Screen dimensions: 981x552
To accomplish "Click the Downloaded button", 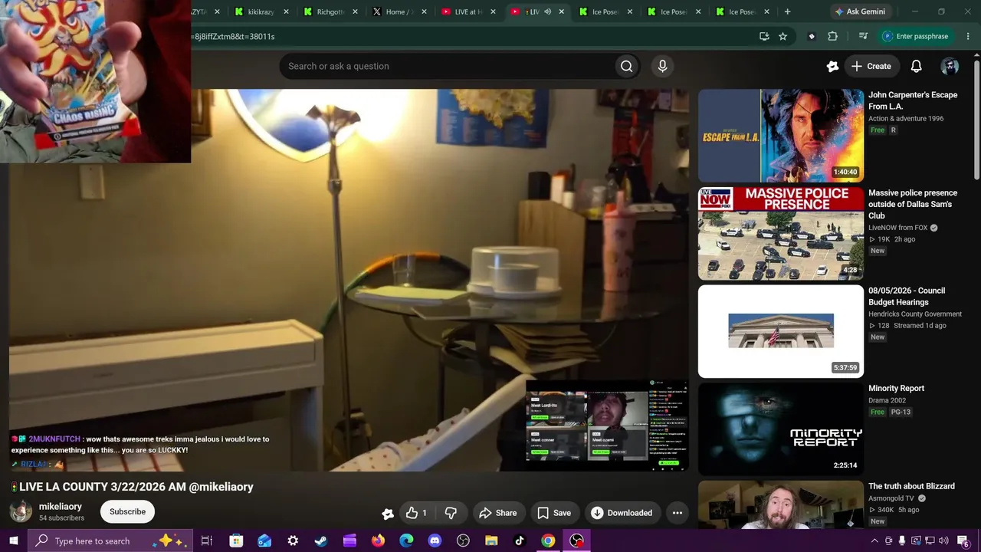I will (622, 513).
